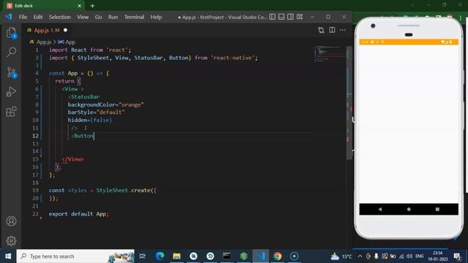Viewport: 468px width, 263px height.
Task: Tap the Recents square on the phone emulator
Action: (437, 210)
